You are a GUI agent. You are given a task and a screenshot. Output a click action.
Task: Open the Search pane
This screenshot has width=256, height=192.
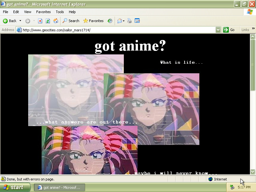71,21
